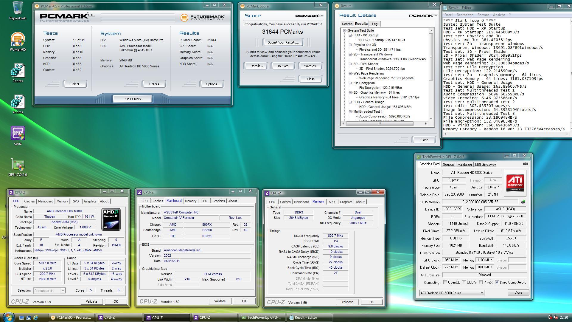Click Submit Your Results button
The height and width of the screenshot is (322, 572).
pyautogui.click(x=283, y=42)
